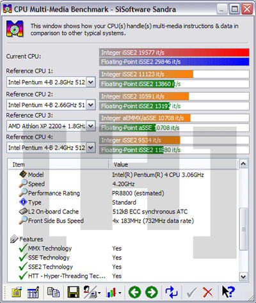256x303 pixels.
Task: Click the table edit icon in toolbar
Action: point(33,291)
